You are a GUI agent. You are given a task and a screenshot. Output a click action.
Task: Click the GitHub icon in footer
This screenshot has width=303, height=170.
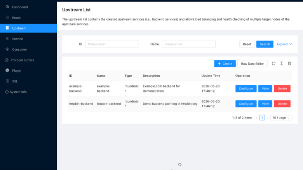point(180,165)
